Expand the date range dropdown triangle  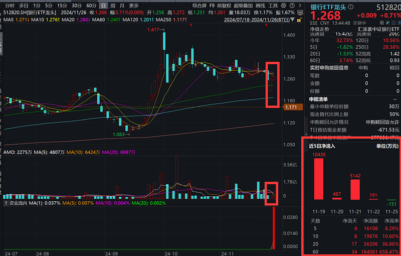coord(293,20)
